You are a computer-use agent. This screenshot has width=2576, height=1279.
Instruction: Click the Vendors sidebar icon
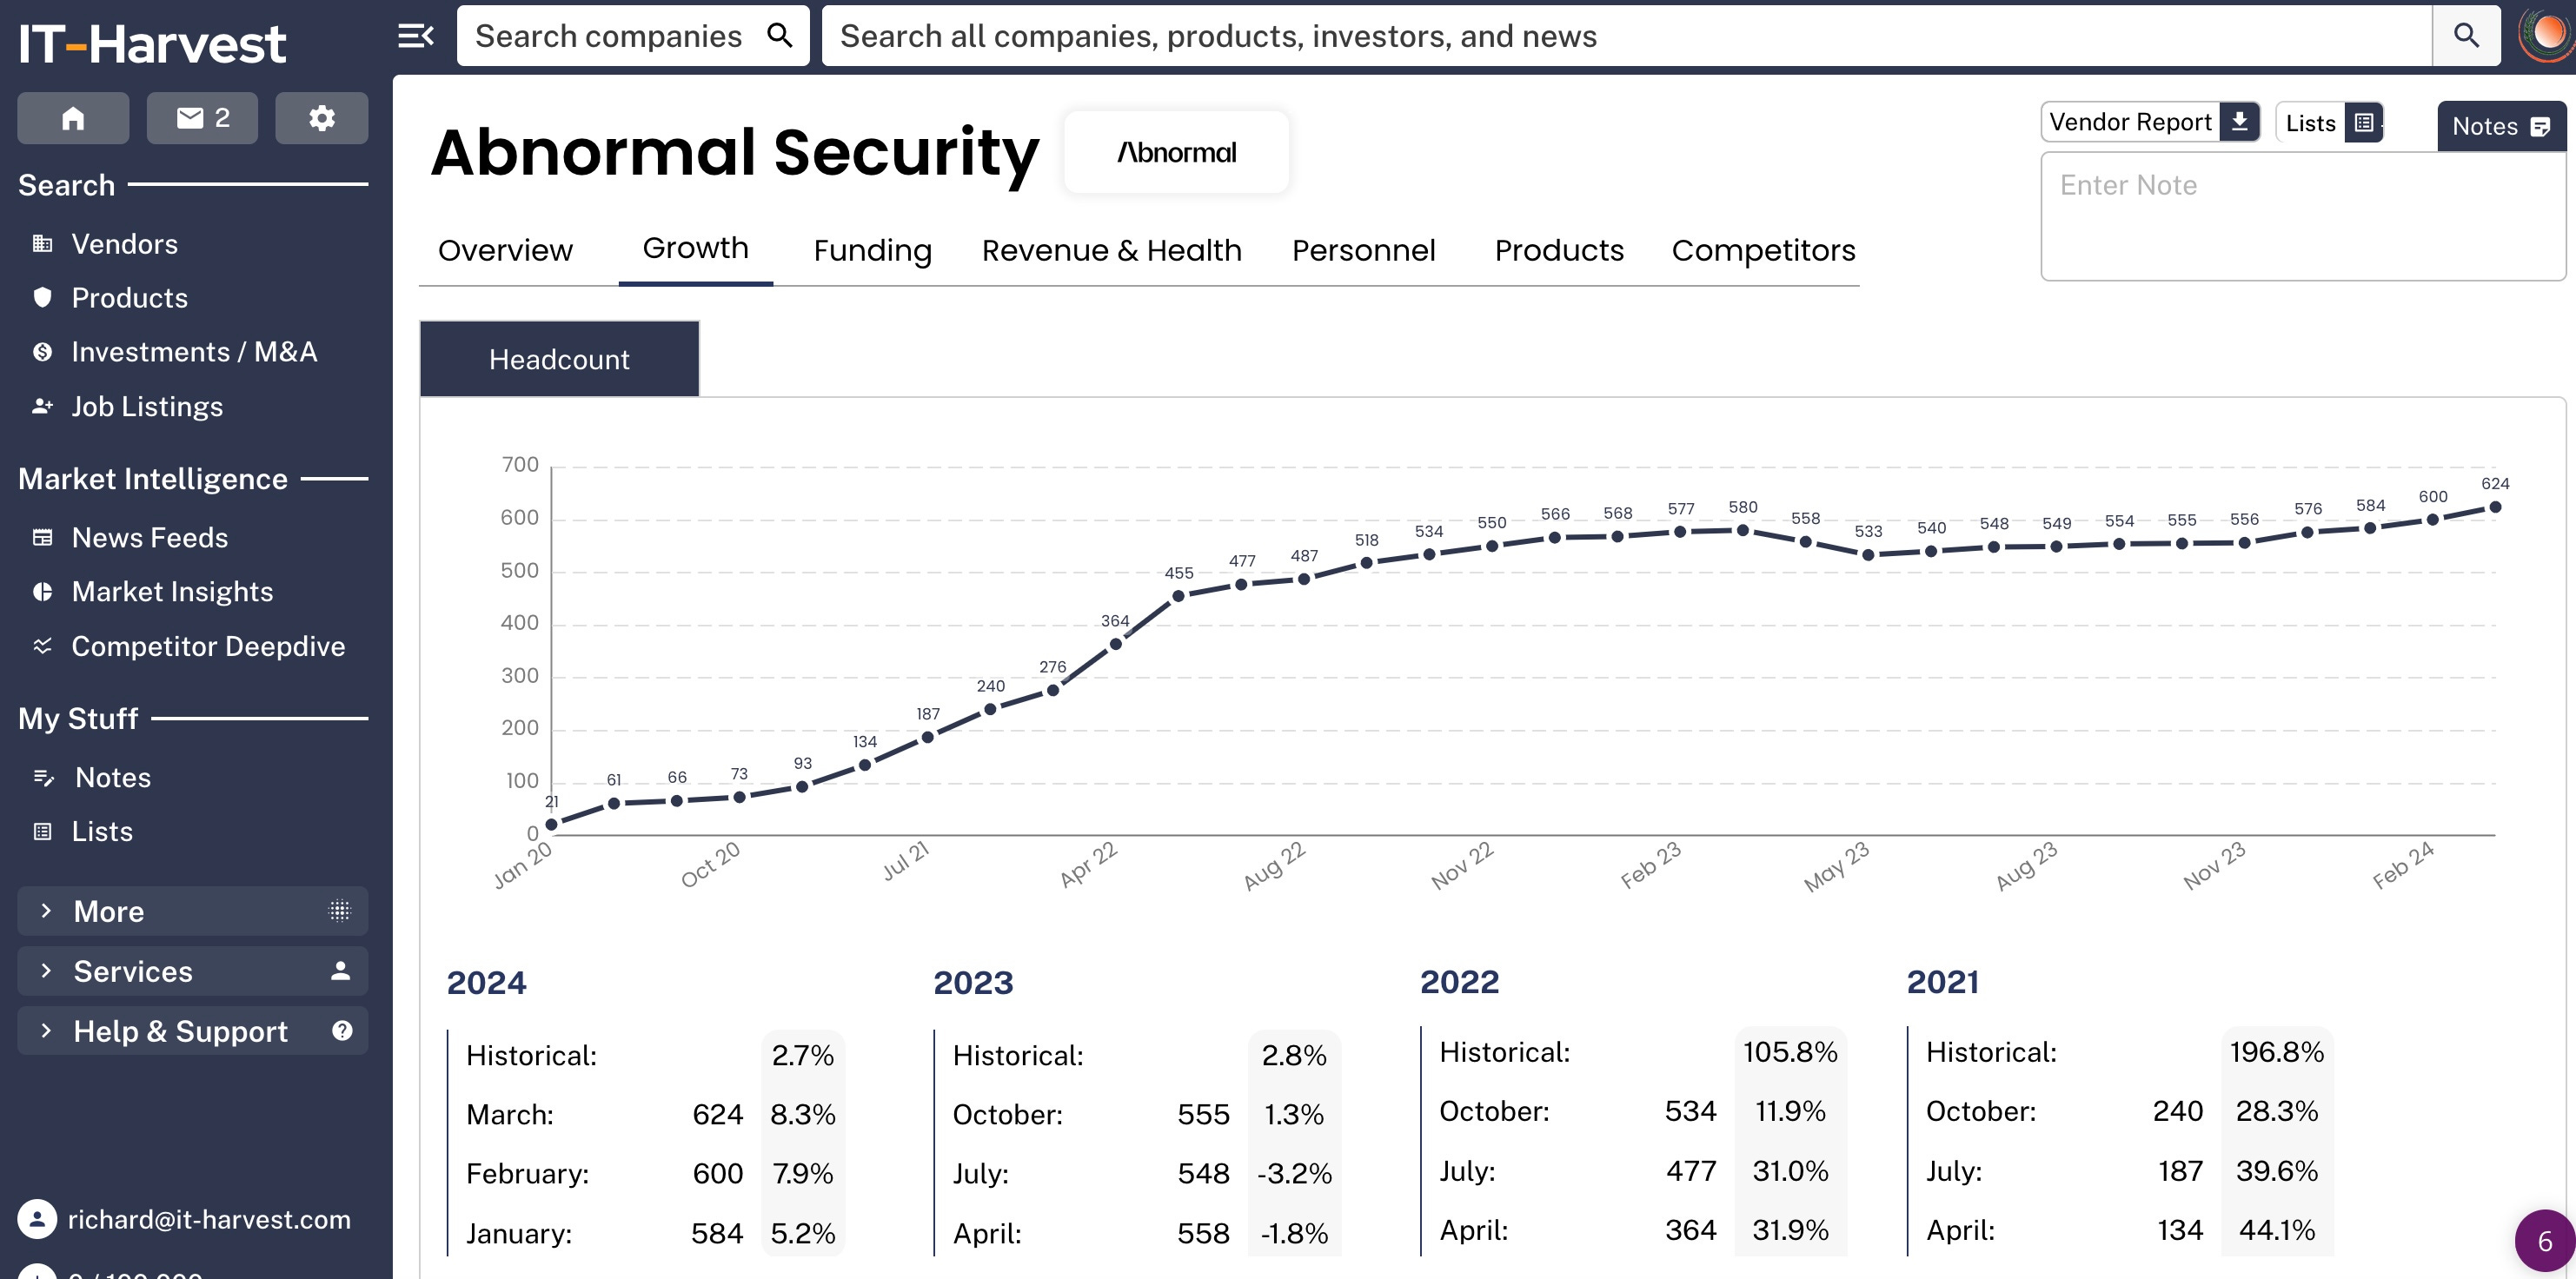tap(42, 244)
